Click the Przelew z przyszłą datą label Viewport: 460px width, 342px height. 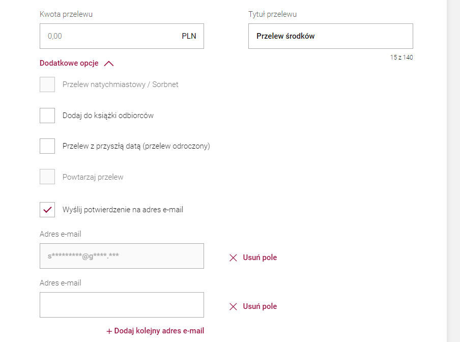[136, 146]
